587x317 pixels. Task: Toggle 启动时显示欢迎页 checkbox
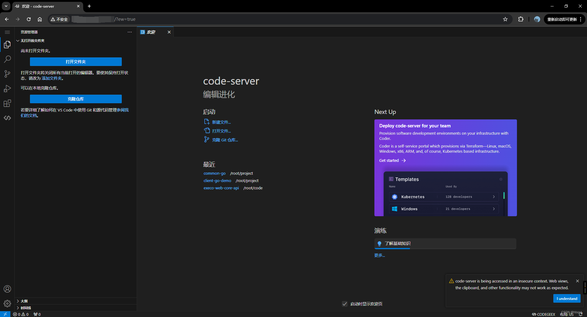(x=345, y=304)
